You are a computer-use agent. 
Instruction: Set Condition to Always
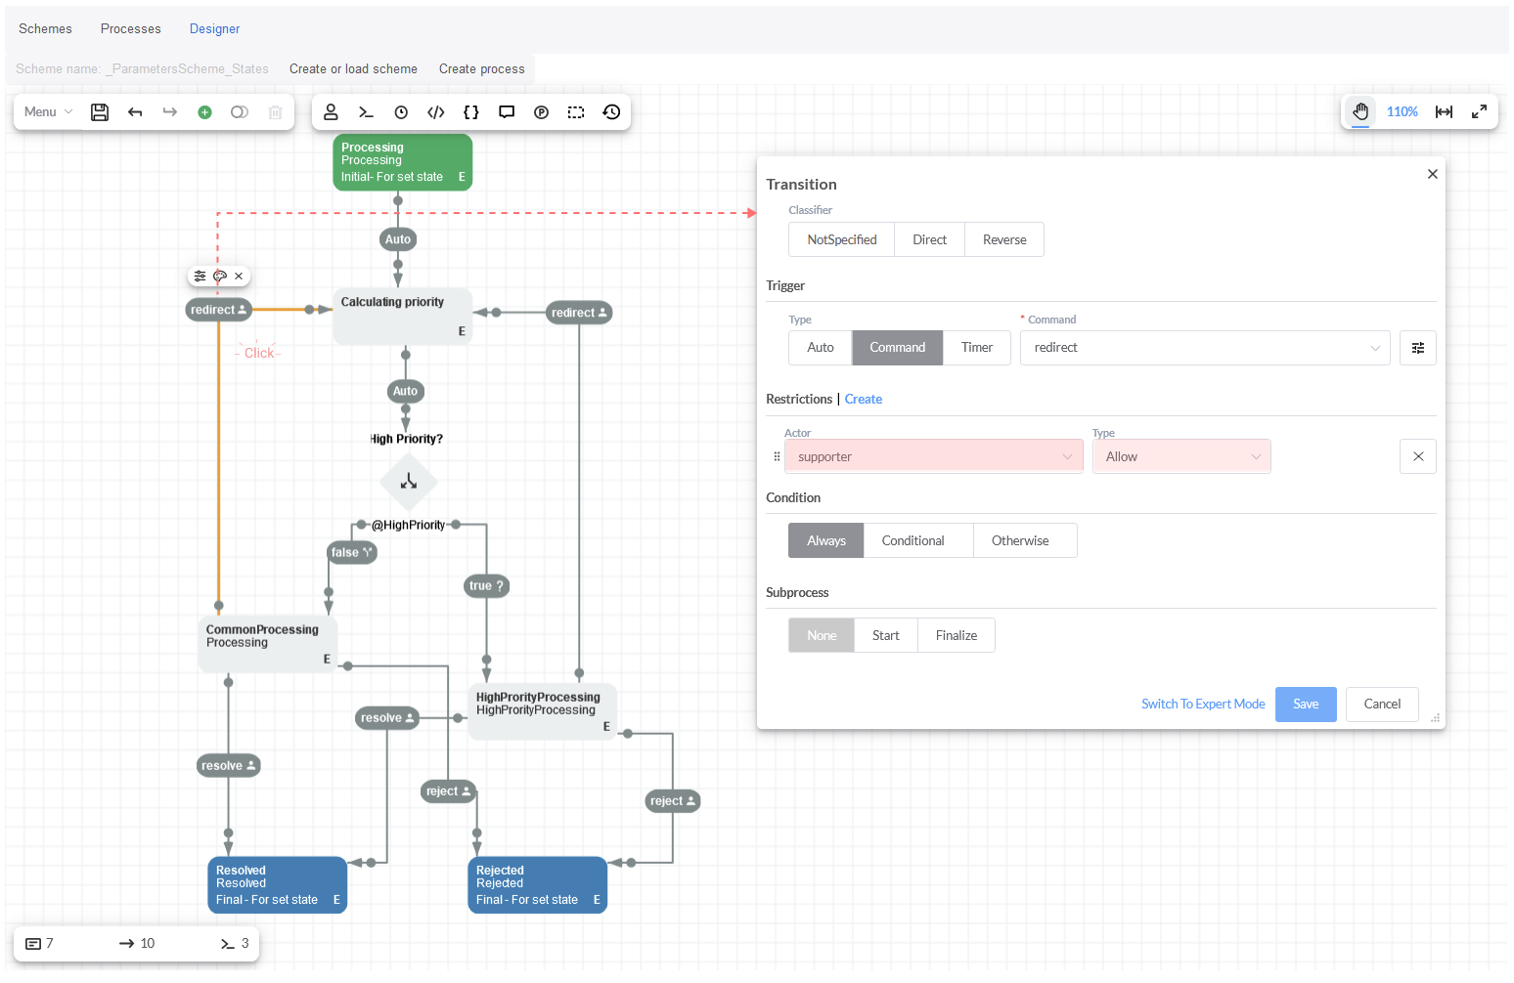point(826,540)
